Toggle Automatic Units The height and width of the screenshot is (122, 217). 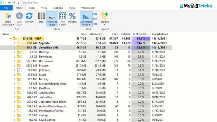[x=86, y=19]
